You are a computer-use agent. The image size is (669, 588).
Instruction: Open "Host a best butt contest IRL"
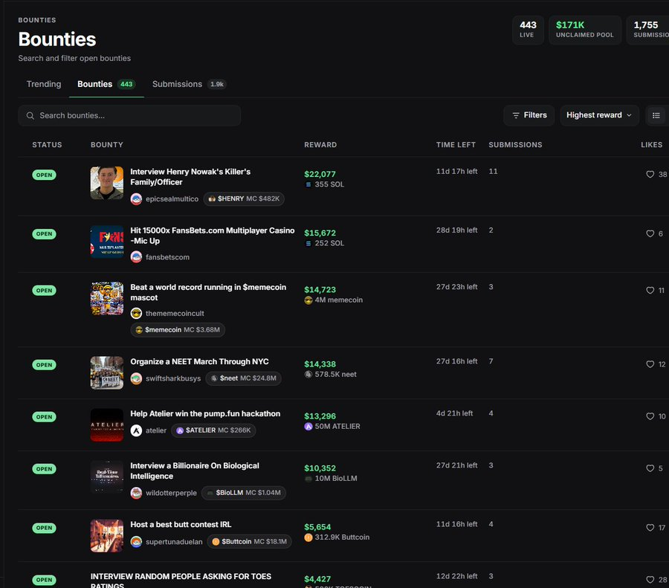click(181, 524)
